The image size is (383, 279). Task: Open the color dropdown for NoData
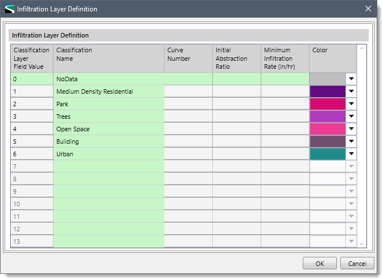pos(351,79)
